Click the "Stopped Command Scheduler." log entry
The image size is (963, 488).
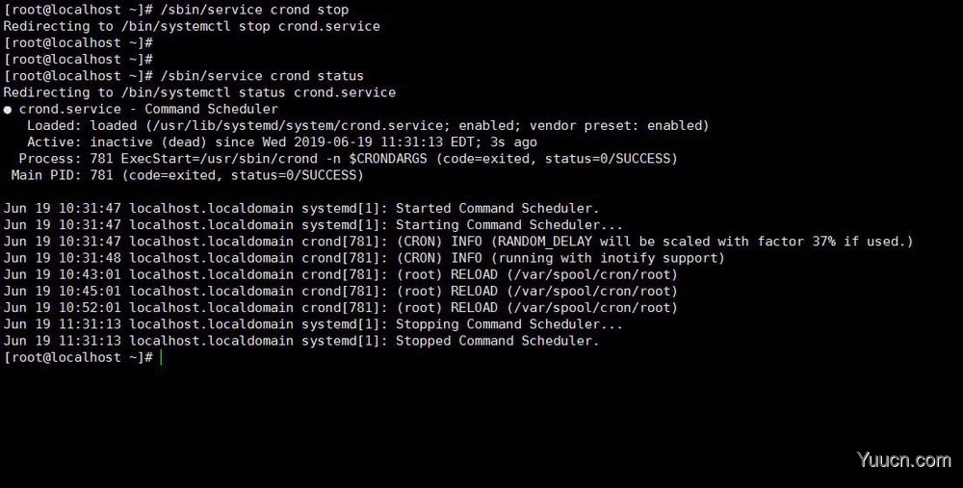coord(497,341)
